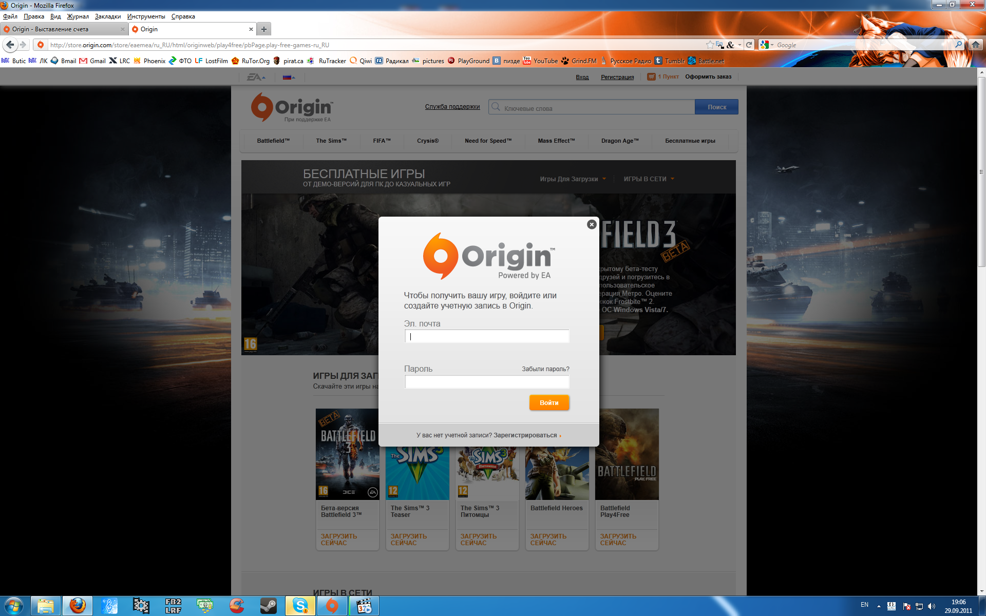Click Battlefield Heroes cover thumbnail
Image resolution: width=986 pixels, height=616 pixels.
click(x=557, y=473)
